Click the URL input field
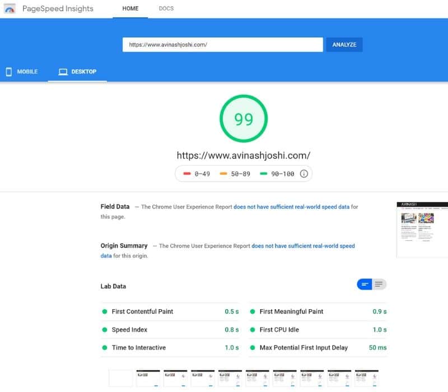 tap(222, 45)
